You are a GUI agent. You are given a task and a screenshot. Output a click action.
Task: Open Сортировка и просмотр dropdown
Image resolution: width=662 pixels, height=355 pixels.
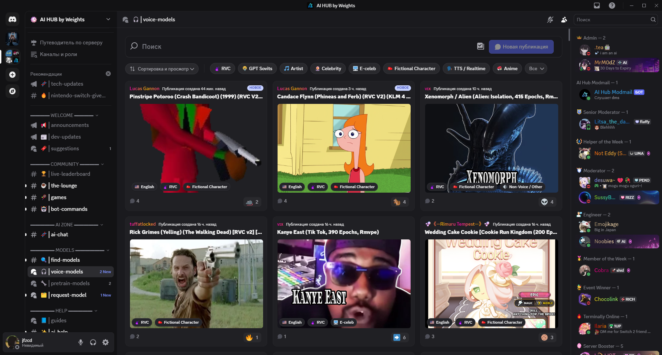click(162, 69)
